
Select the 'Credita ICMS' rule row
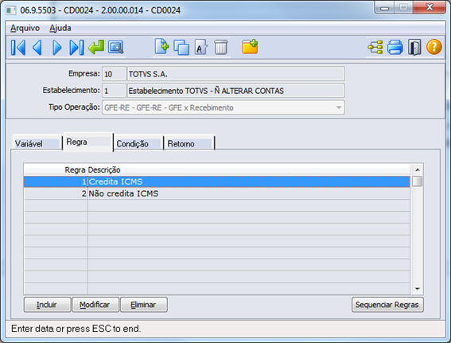[x=217, y=182]
